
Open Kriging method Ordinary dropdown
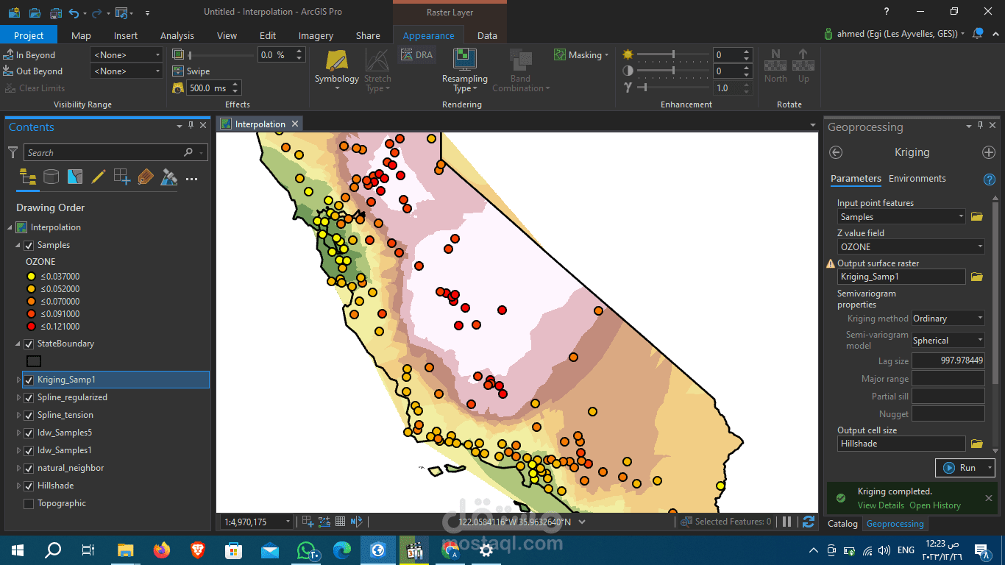[x=948, y=319]
